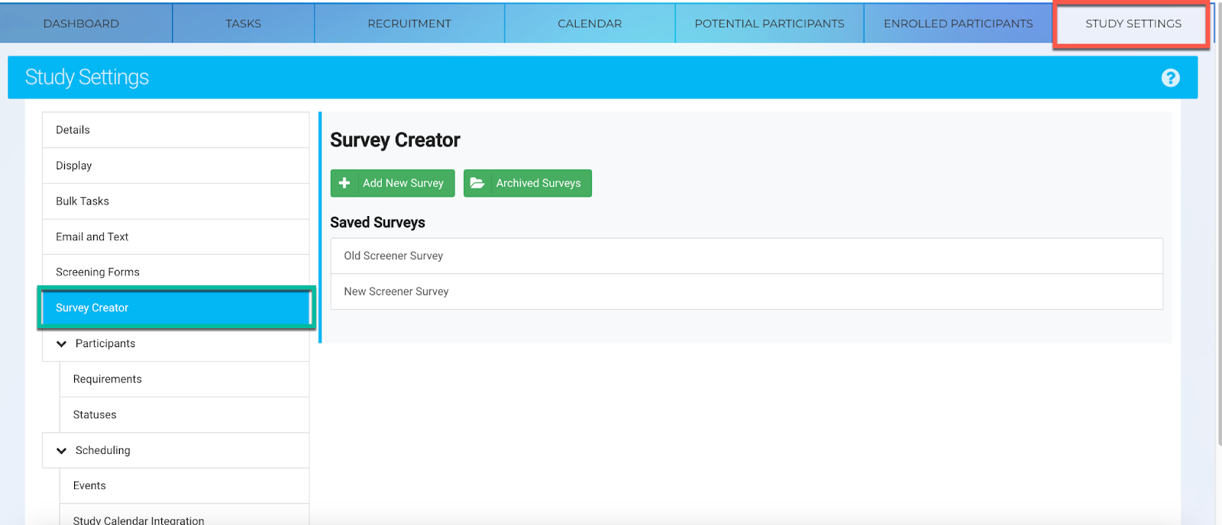Switch to the Tasks tab
This screenshot has height=525, width=1222.
click(243, 24)
